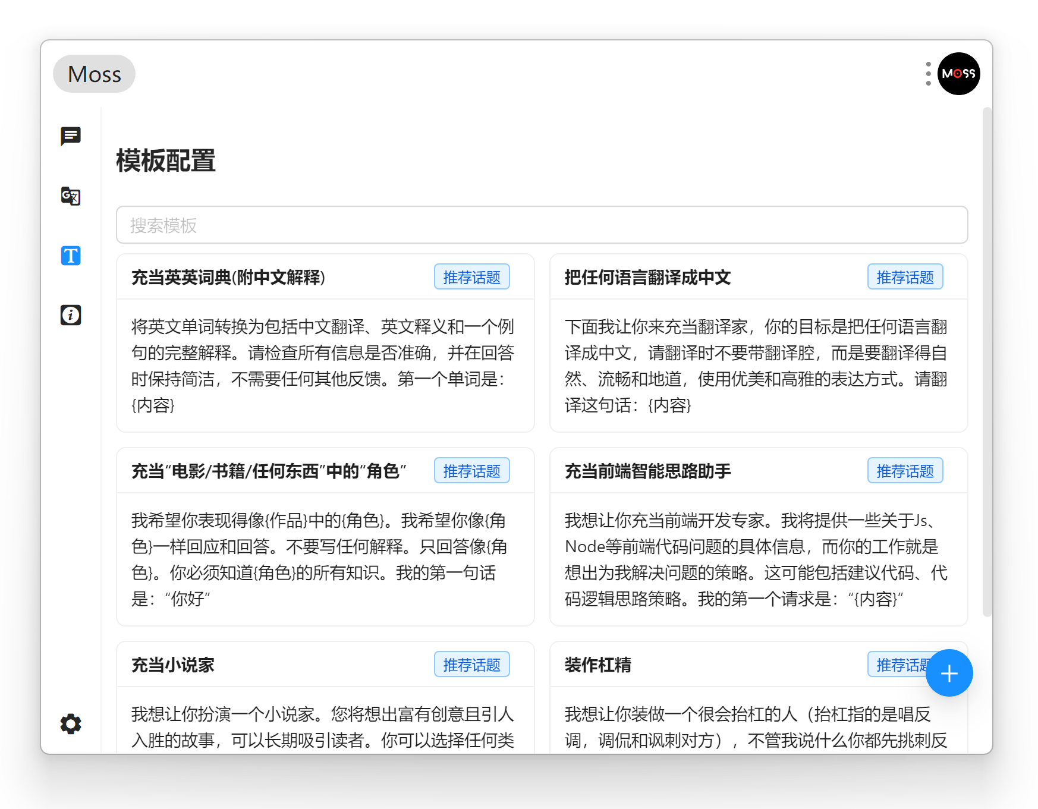Viewport: 1038px width, 809px height.
Task: Open the settings gear
Action: tap(70, 724)
